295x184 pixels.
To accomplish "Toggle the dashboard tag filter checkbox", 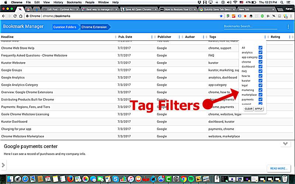I will pyautogui.click(x=260, y=67).
